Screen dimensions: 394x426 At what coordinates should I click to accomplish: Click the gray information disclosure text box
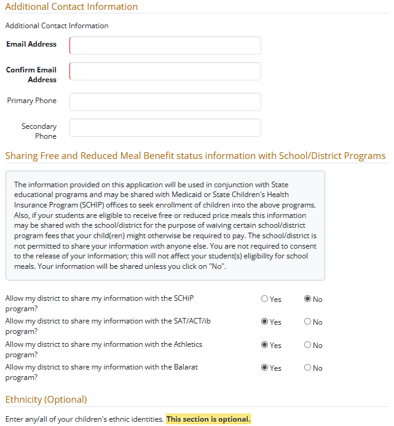coord(165,225)
